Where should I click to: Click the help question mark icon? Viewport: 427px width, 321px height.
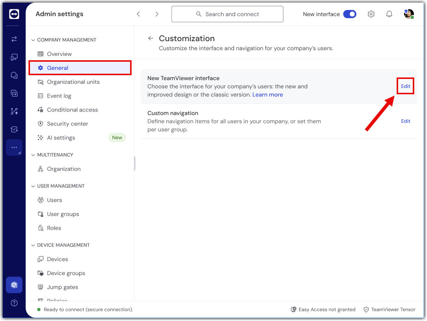tap(14, 303)
